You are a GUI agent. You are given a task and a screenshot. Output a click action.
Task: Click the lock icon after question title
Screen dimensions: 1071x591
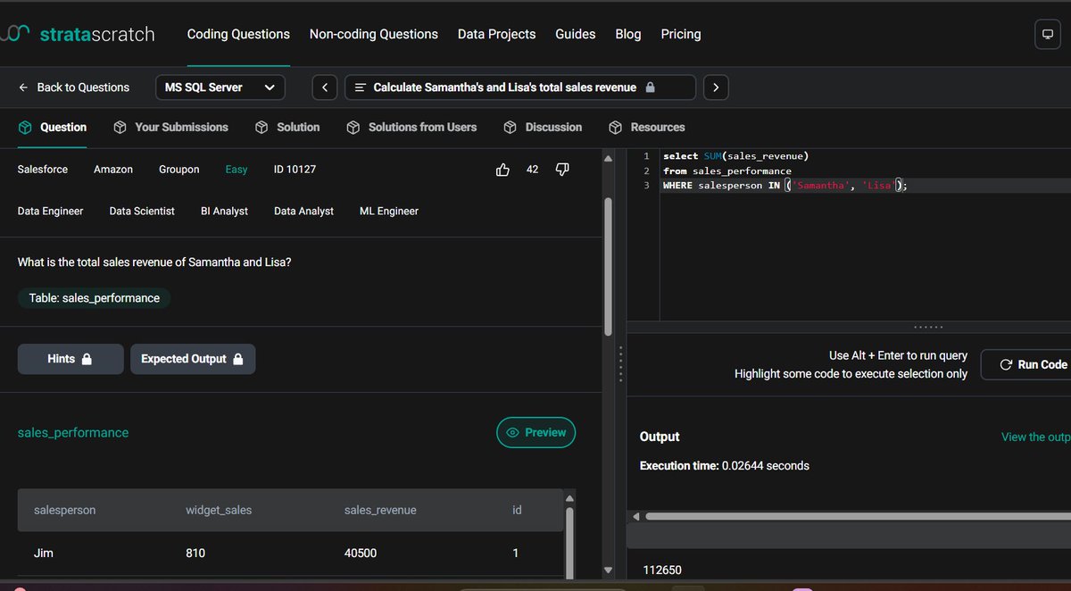point(650,87)
